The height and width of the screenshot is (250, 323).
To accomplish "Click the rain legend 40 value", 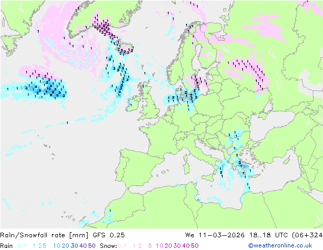I will (x=83, y=246).
